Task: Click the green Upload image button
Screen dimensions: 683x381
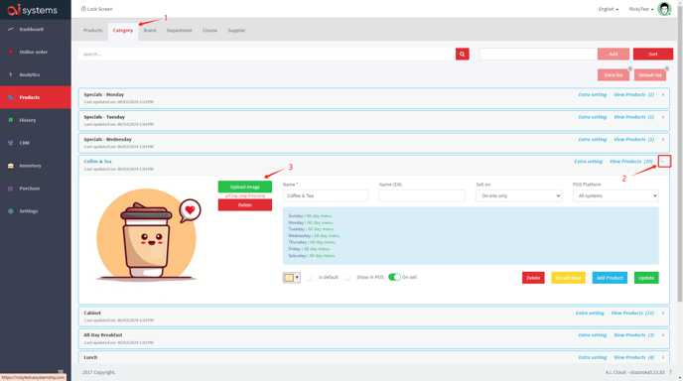Action: [245, 187]
